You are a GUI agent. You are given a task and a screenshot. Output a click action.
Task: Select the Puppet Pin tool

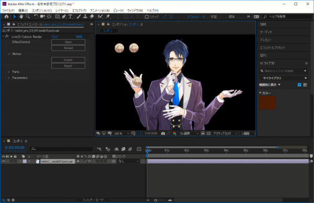pos(108,17)
